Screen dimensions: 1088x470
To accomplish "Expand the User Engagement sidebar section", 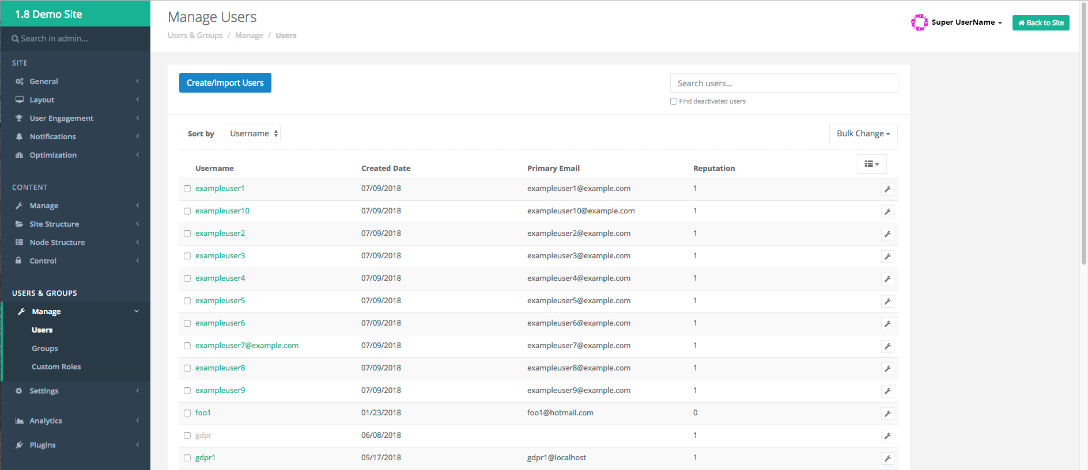I will 75,118.
